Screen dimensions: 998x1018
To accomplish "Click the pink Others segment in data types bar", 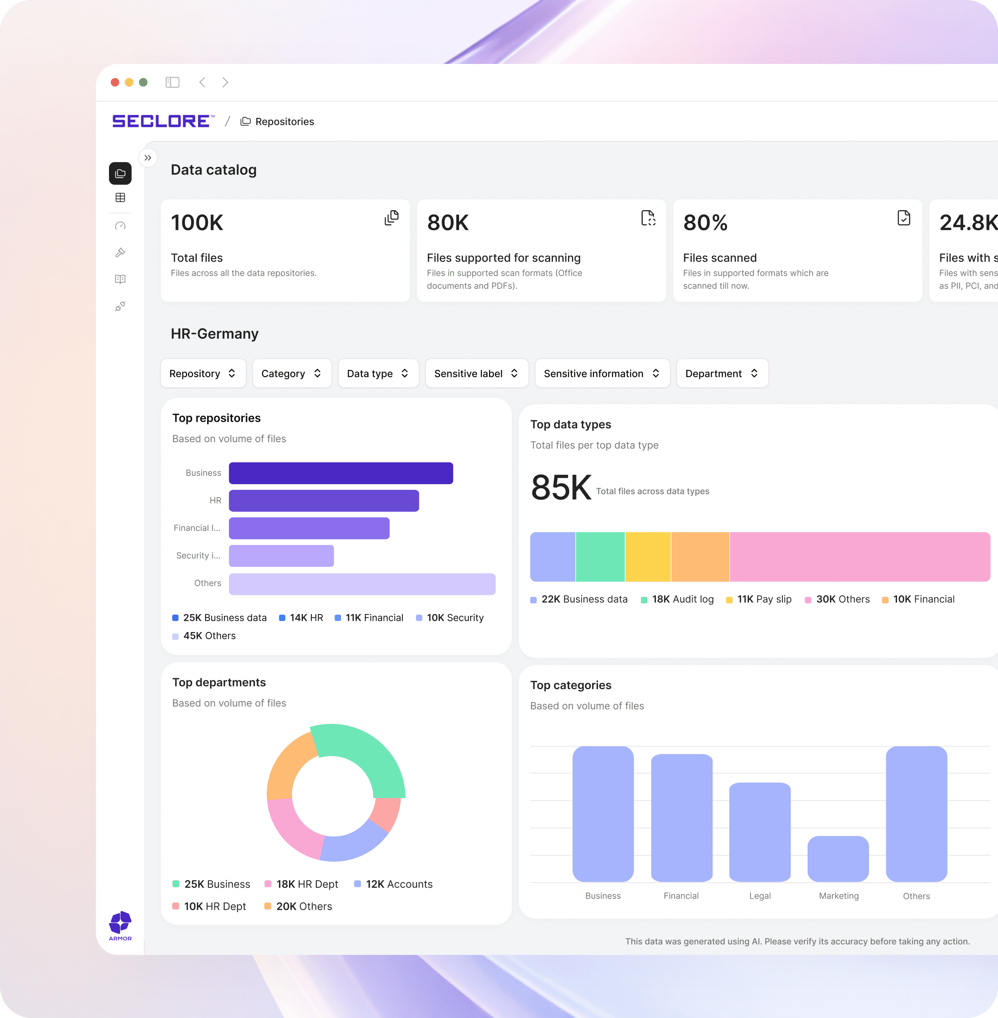I will 859,557.
